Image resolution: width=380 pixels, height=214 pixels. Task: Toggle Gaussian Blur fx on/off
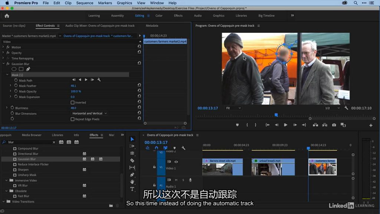coord(8,64)
